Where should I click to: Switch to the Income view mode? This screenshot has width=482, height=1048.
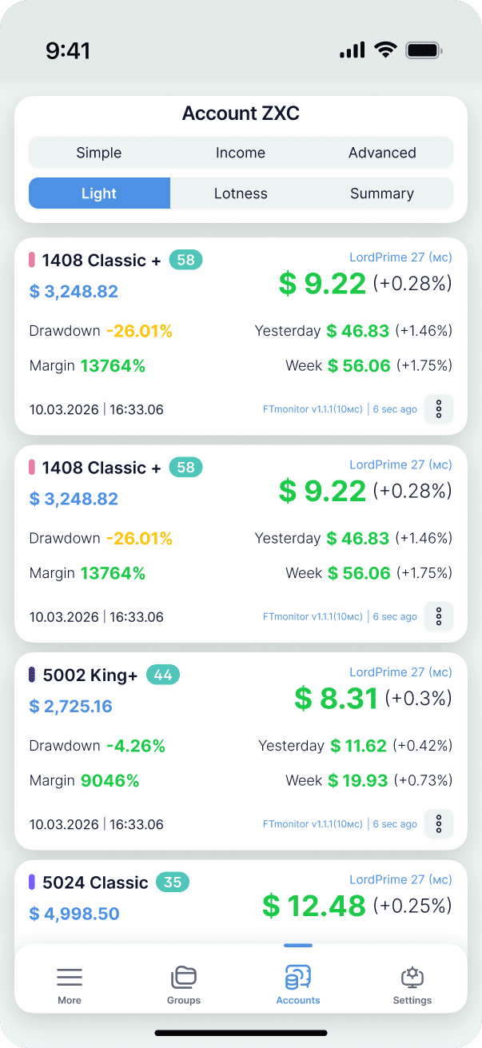tap(241, 153)
